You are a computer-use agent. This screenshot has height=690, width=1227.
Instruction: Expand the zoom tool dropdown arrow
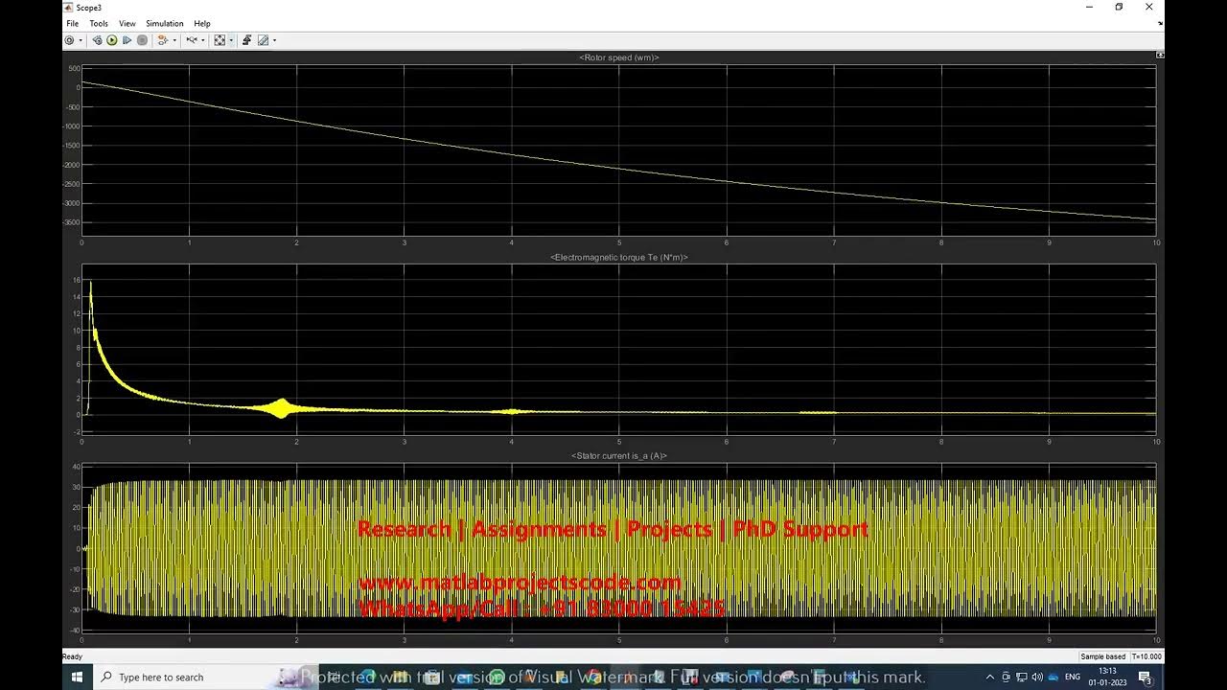[203, 40]
